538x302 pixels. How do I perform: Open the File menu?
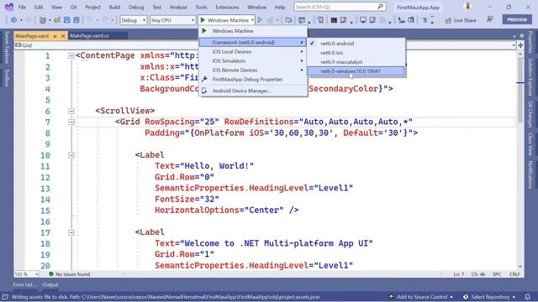22,7
